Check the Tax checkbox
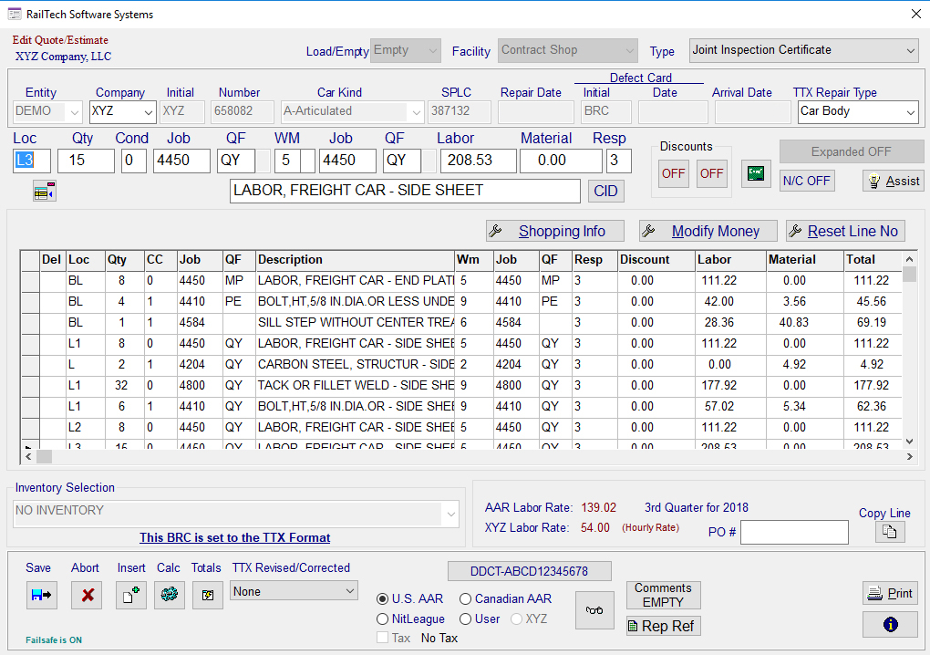930x655 pixels. 383,638
